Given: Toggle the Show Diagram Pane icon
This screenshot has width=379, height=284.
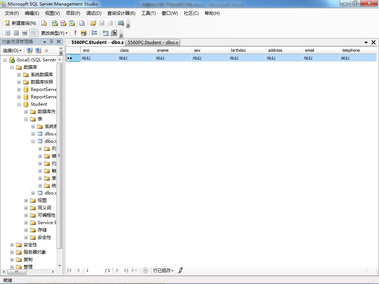Looking at the screenshot, I should [8, 33].
